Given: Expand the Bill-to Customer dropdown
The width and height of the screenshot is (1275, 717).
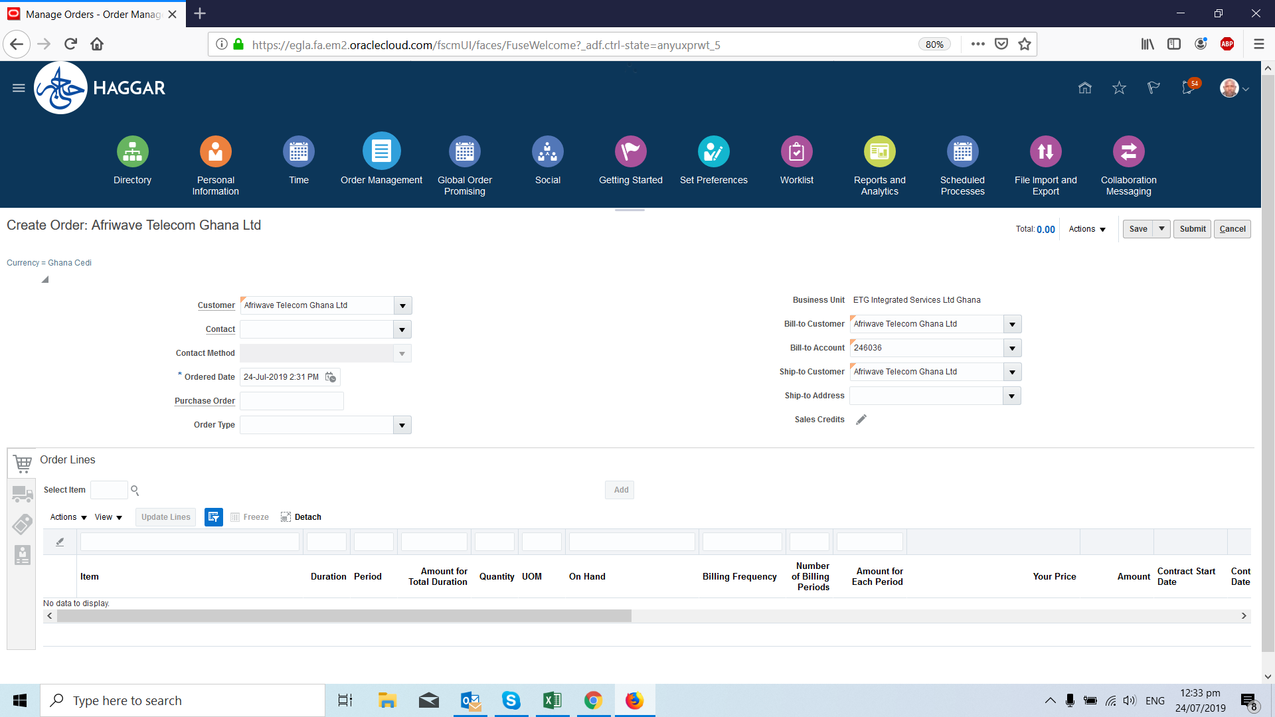Looking at the screenshot, I should (x=1011, y=324).
